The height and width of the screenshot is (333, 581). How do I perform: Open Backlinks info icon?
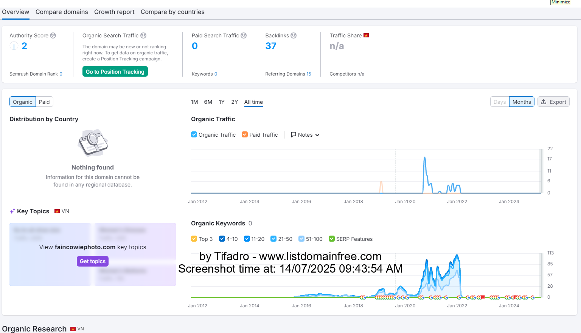coord(294,35)
